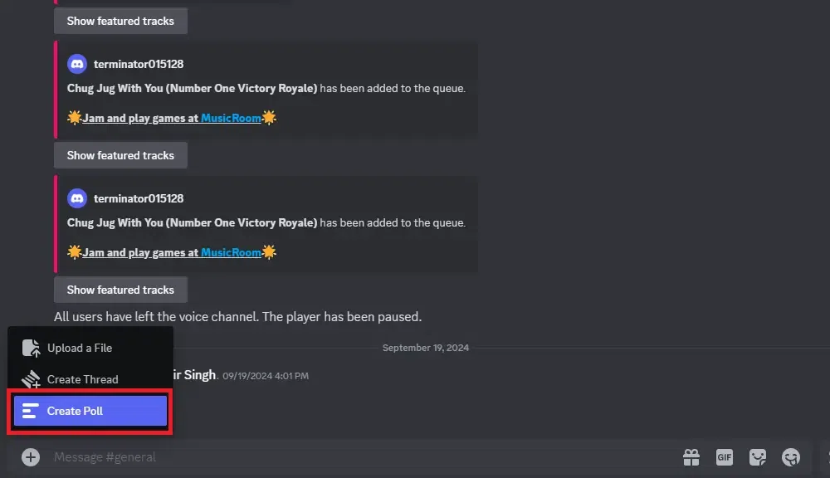This screenshot has width=830, height=478.
Task: Open the MusicRoom link in the lower embed
Action: (231, 252)
